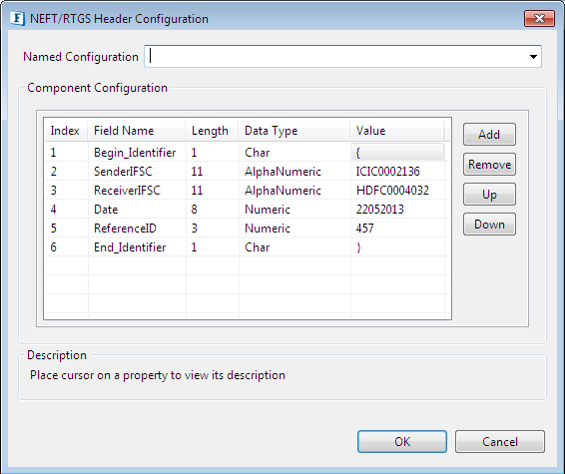Viewport: 565px width, 474px height.
Task: Click the Add button
Action: [x=489, y=135]
